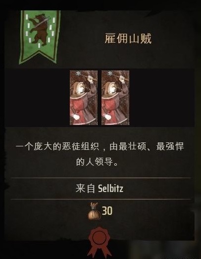Click the raised hand on left card
The height and width of the screenshot is (259, 201).
point(90,78)
